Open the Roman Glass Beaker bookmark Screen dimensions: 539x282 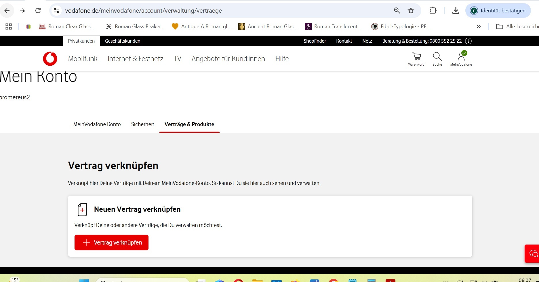pos(135,27)
